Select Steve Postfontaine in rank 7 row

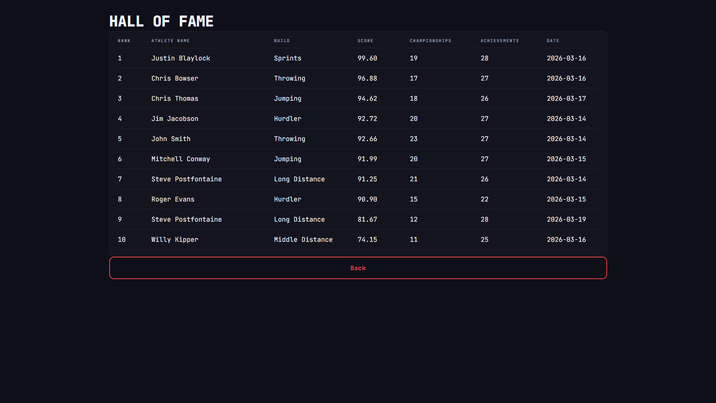pos(186,179)
